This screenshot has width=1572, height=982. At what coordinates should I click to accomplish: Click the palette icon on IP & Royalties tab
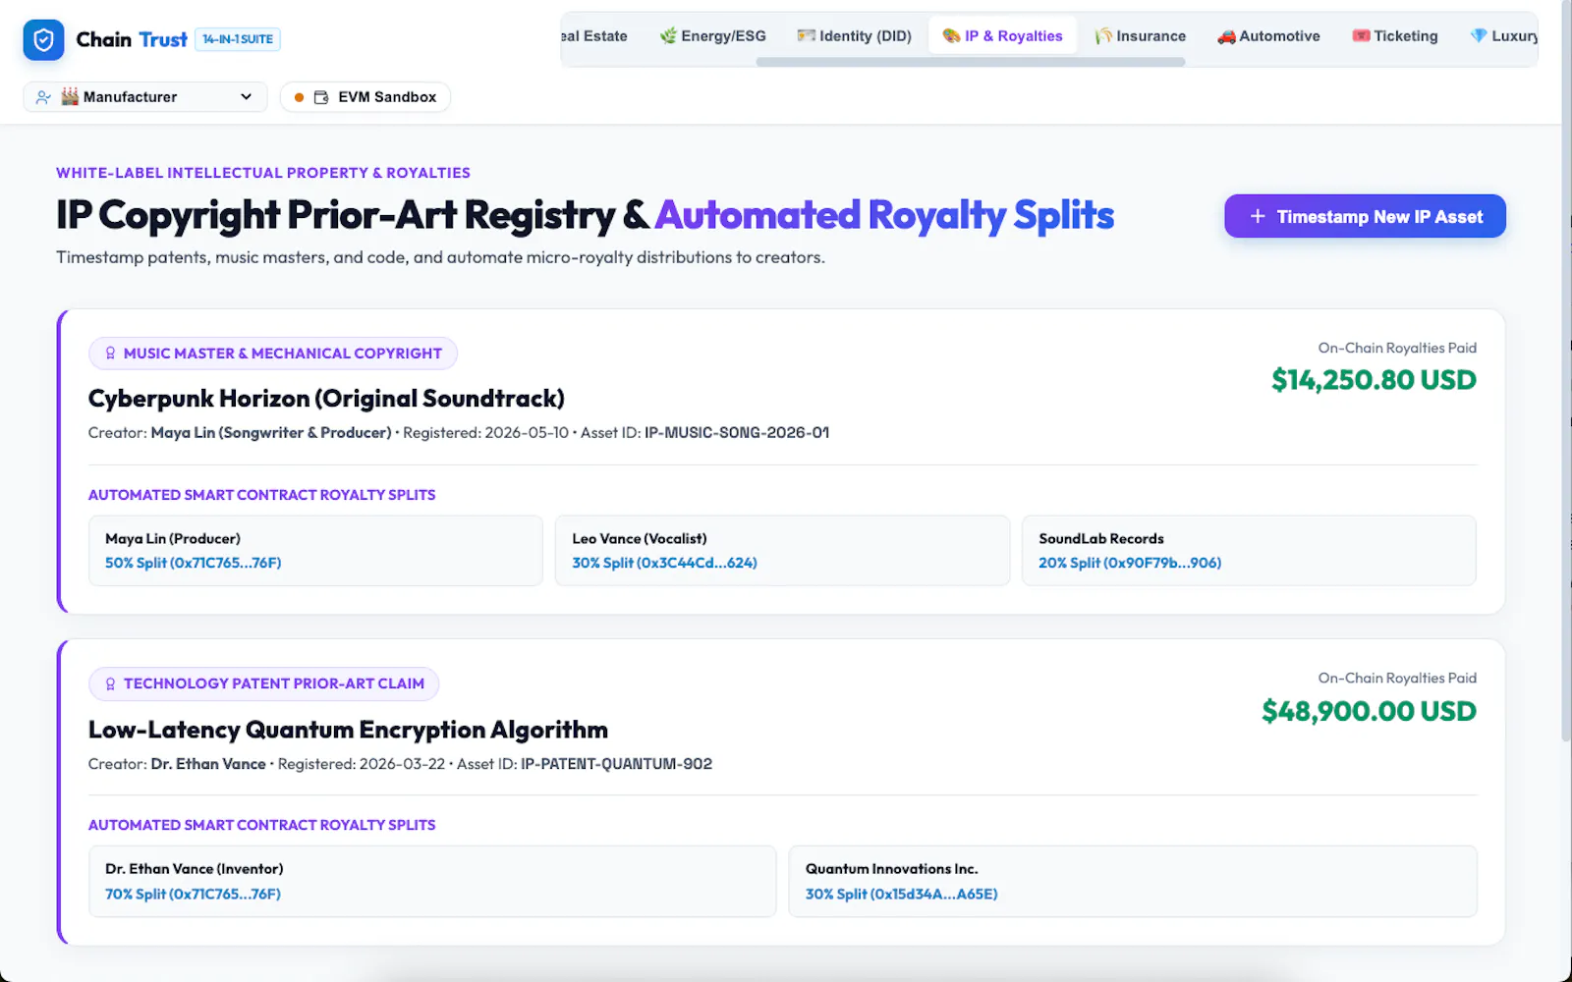click(x=951, y=36)
